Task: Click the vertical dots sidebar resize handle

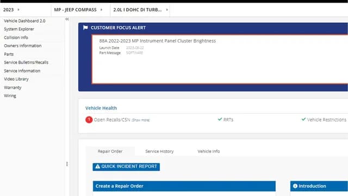Action: (x=67, y=164)
